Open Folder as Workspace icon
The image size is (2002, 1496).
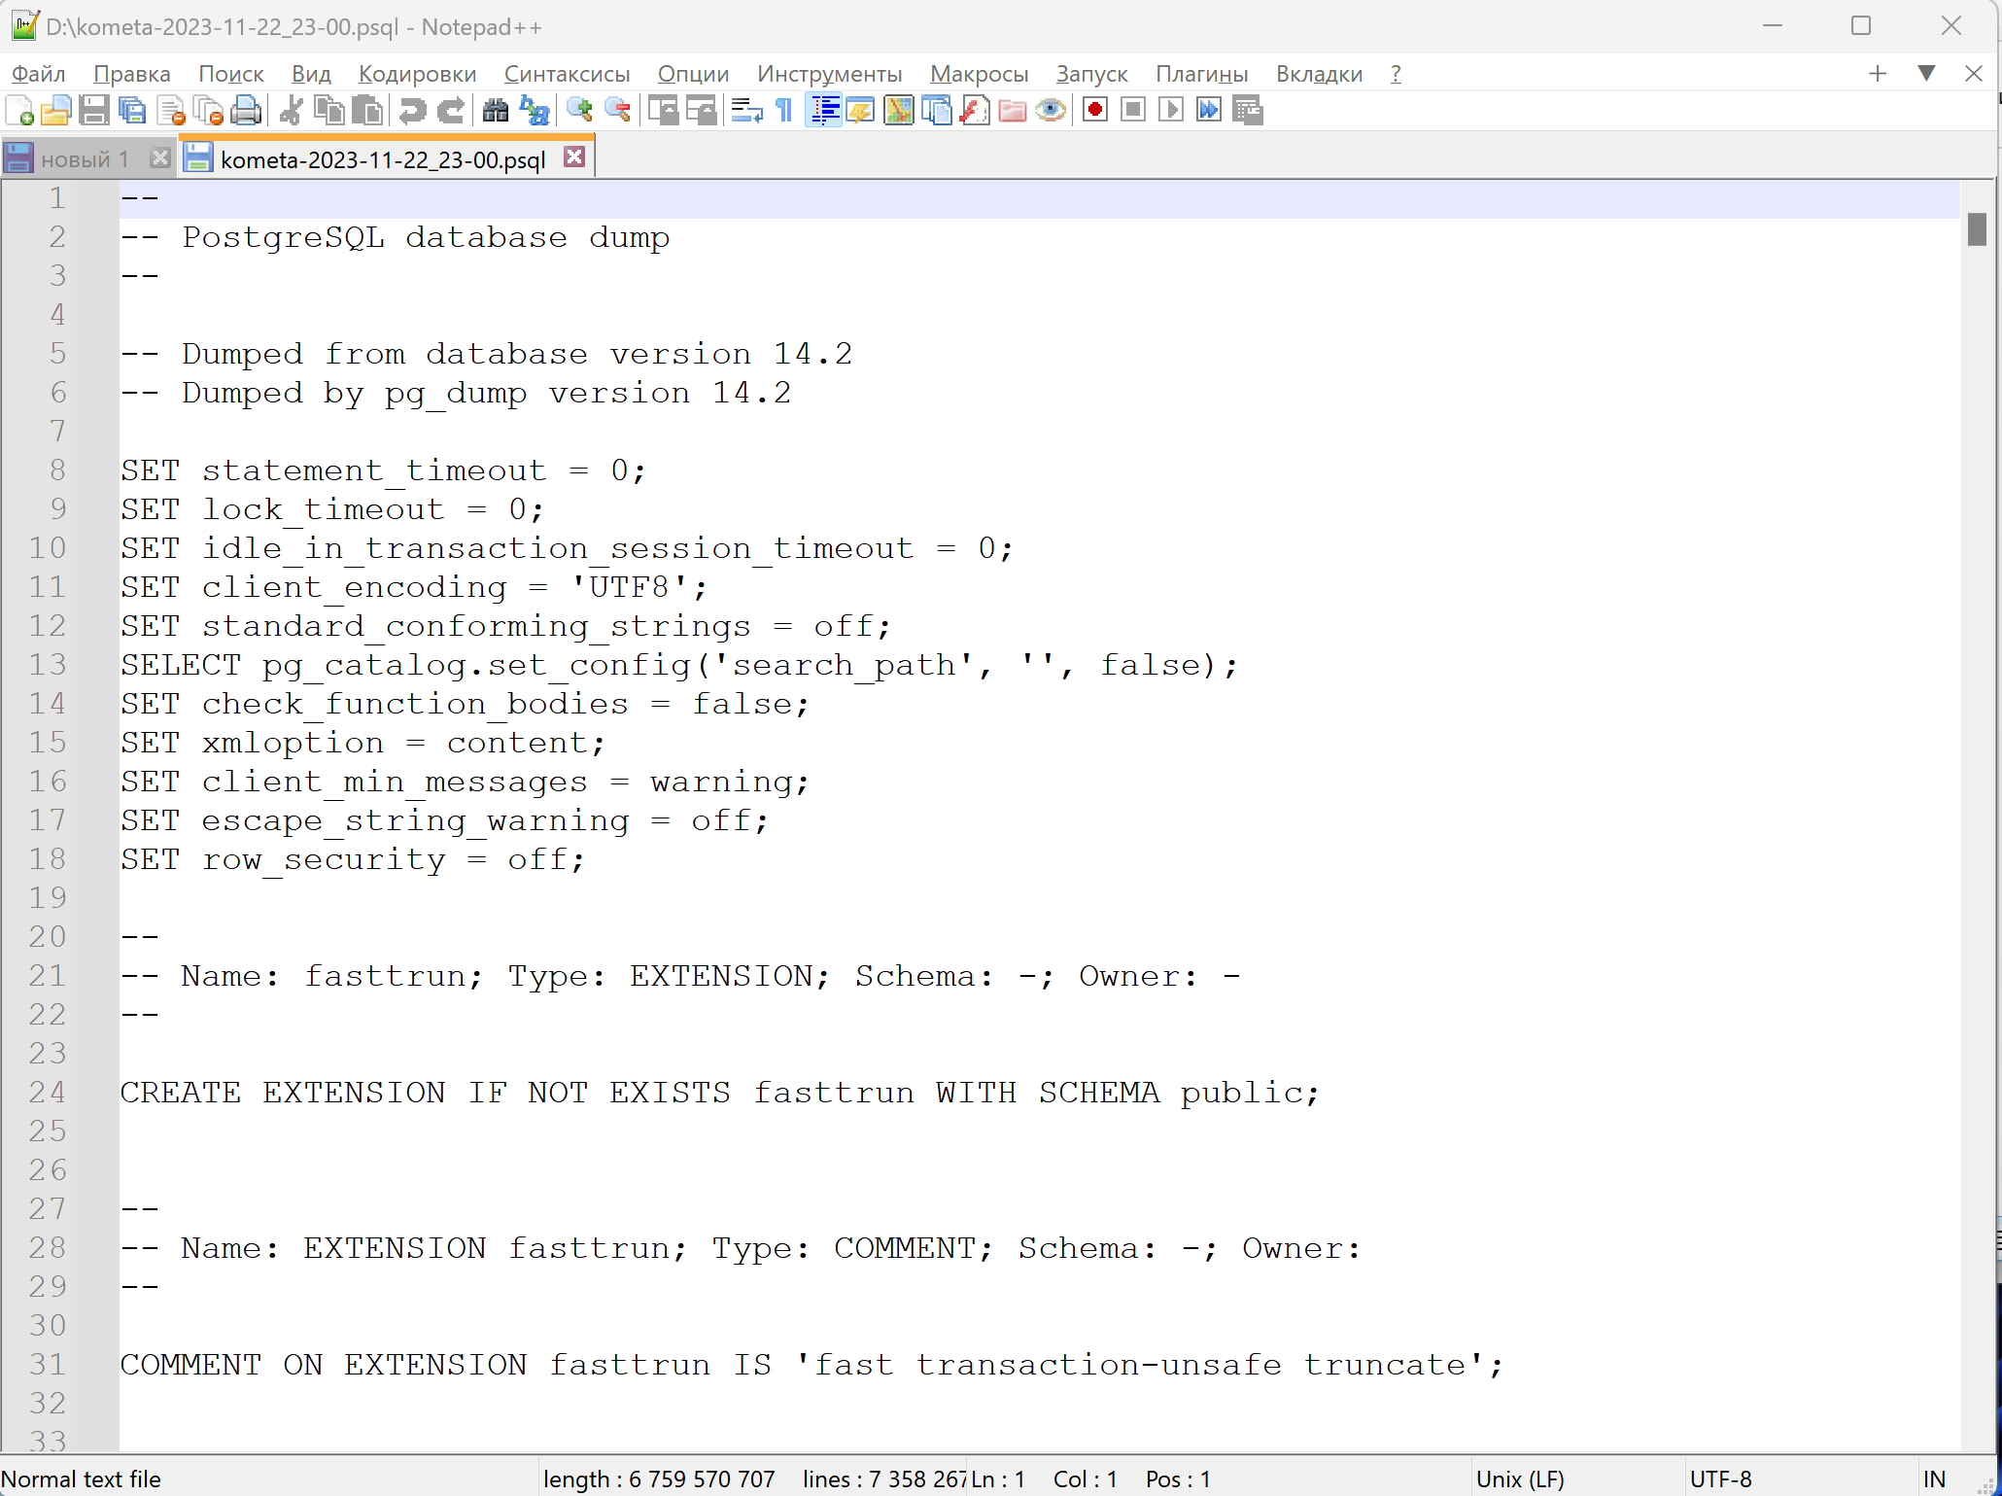coord(1013,111)
